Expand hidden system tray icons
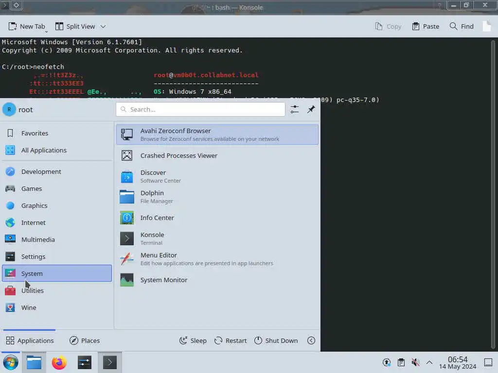The height and width of the screenshot is (373, 498). pos(429,362)
